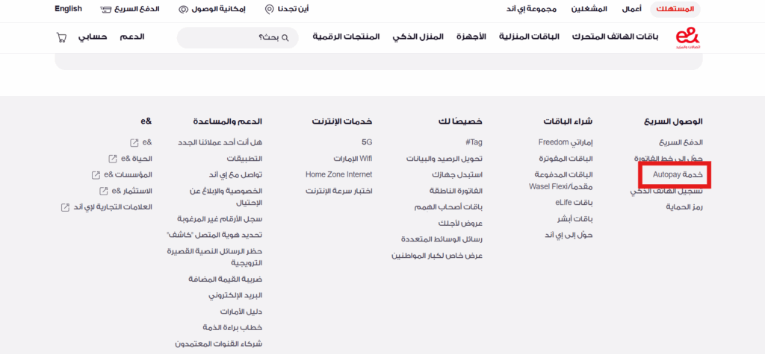Click the quick pay card icon in top bar
The height and width of the screenshot is (354, 765).
click(x=105, y=9)
